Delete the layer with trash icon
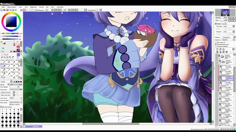Viewport: 236px width, 132px height. click(227, 52)
